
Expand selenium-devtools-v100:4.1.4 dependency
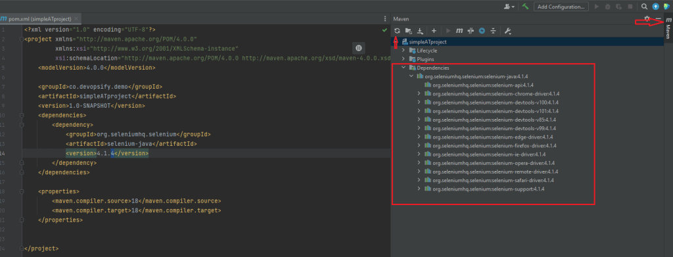tap(419, 102)
